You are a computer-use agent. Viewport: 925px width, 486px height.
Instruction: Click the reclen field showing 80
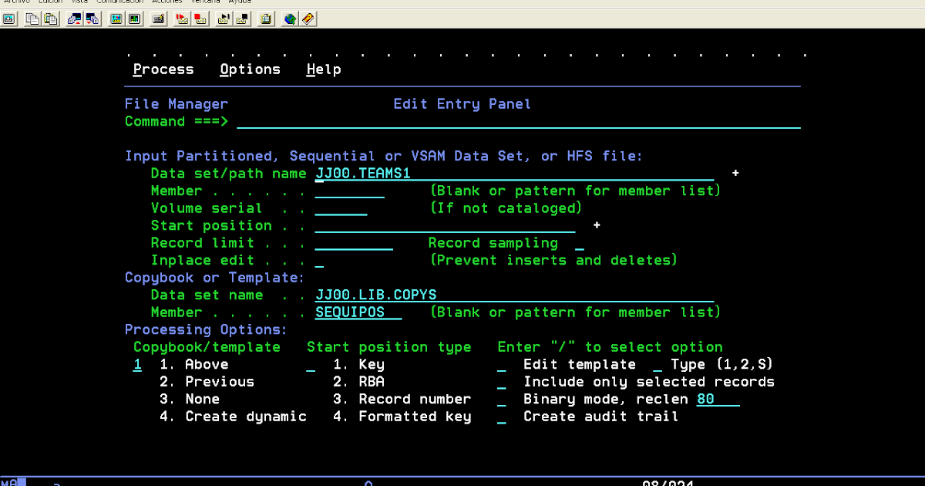(x=718, y=399)
